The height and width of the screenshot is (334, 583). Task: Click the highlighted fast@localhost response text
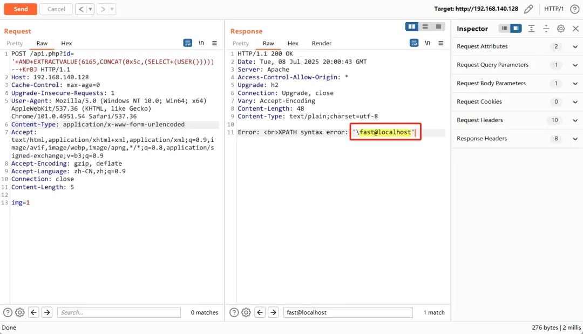(x=385, y=132)
